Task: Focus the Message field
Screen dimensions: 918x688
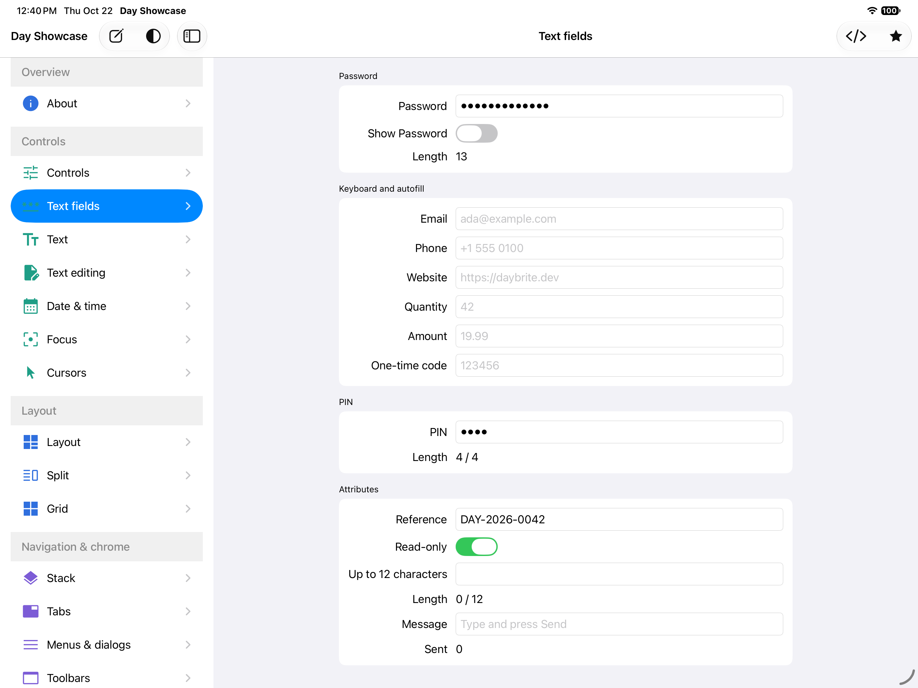Action: (x=619, y=624)
